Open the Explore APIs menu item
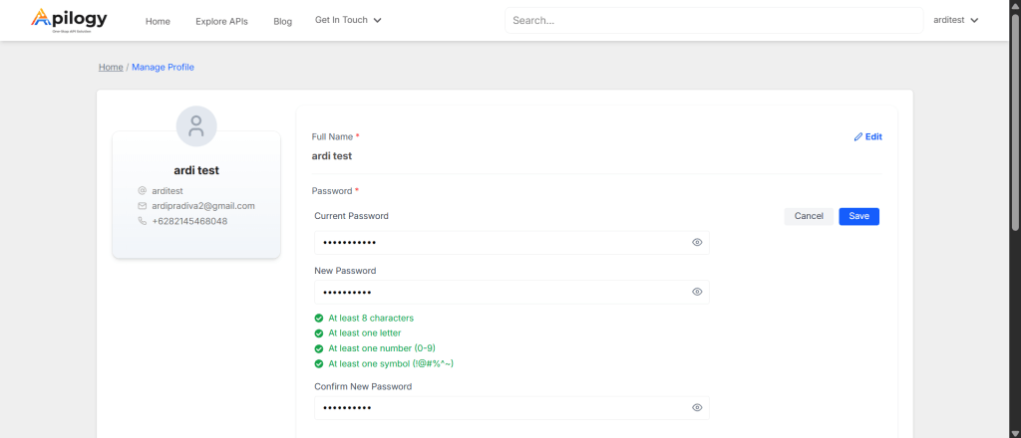This screenshot has height=438, width=1021. (x=221, y=21)
